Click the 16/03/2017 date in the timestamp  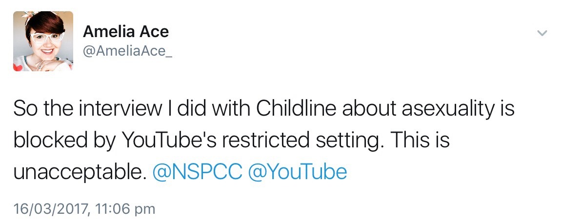coord(51,209)
